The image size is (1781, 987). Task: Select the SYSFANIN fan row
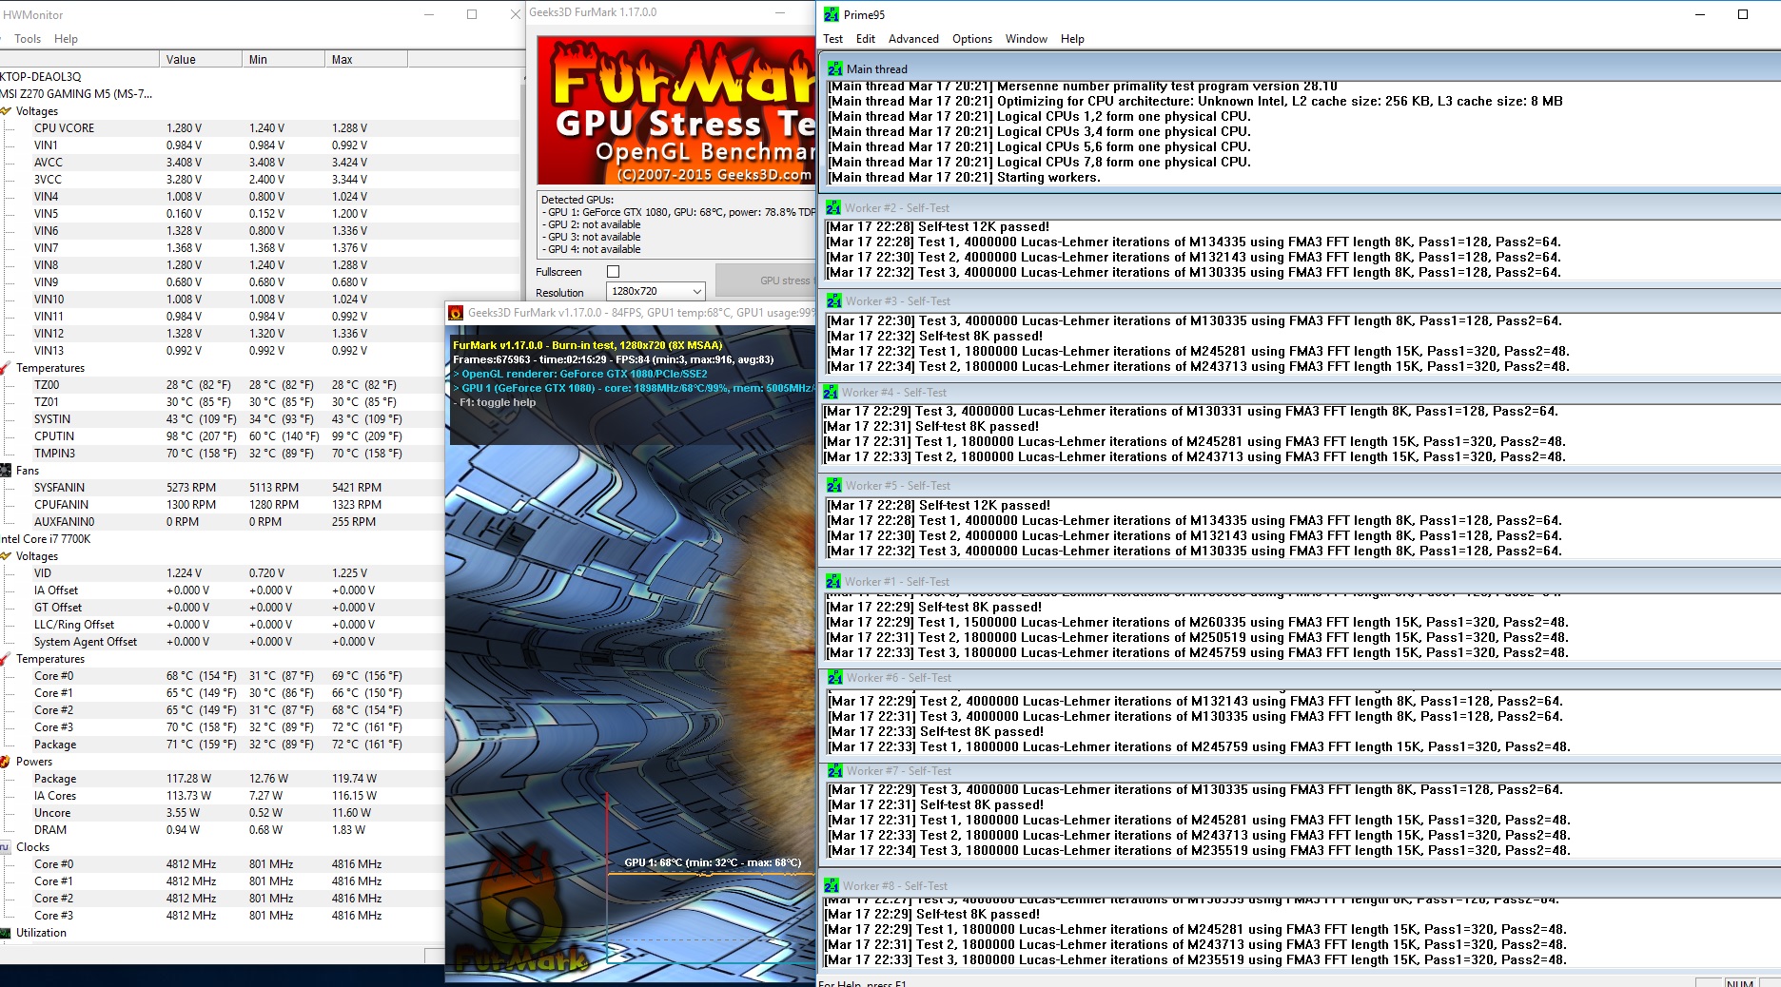(x=222, y=488)
